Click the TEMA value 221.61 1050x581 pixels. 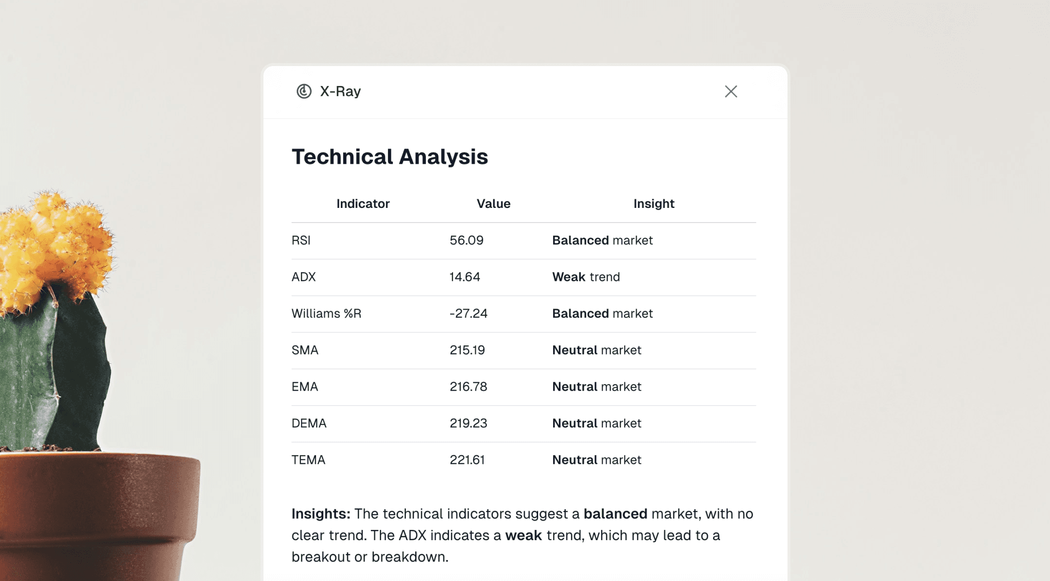click(467, 460)
